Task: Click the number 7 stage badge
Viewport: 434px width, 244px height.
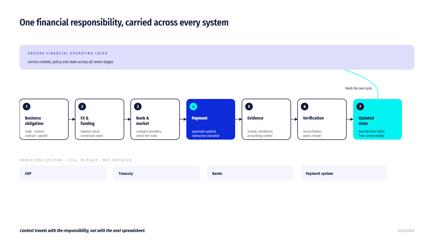Action: coord(360,107)
